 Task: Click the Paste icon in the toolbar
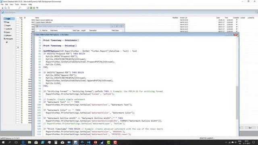tap(9, 8)
